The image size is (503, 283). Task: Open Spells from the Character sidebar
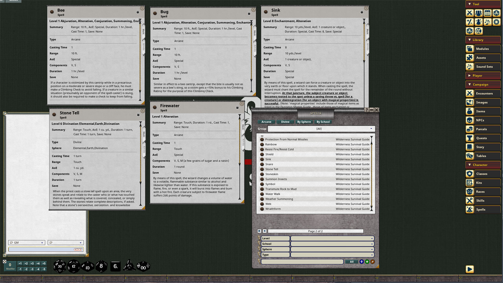(480, 209)
